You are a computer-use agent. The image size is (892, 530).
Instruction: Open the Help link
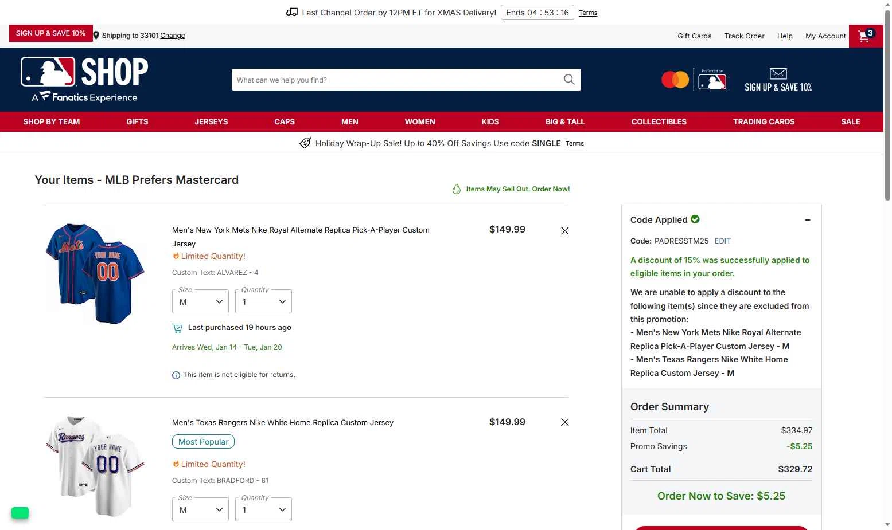tap(785, 36)
